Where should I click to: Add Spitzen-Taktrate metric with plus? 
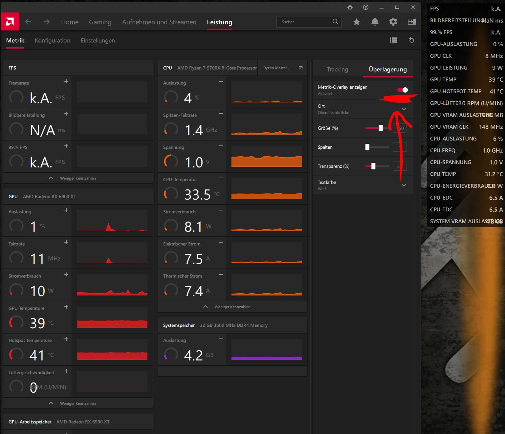(x=221, y=114)
